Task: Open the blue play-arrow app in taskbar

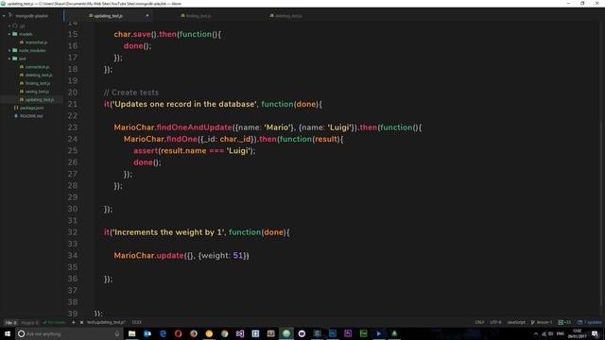Action: [x=379, y=333]
